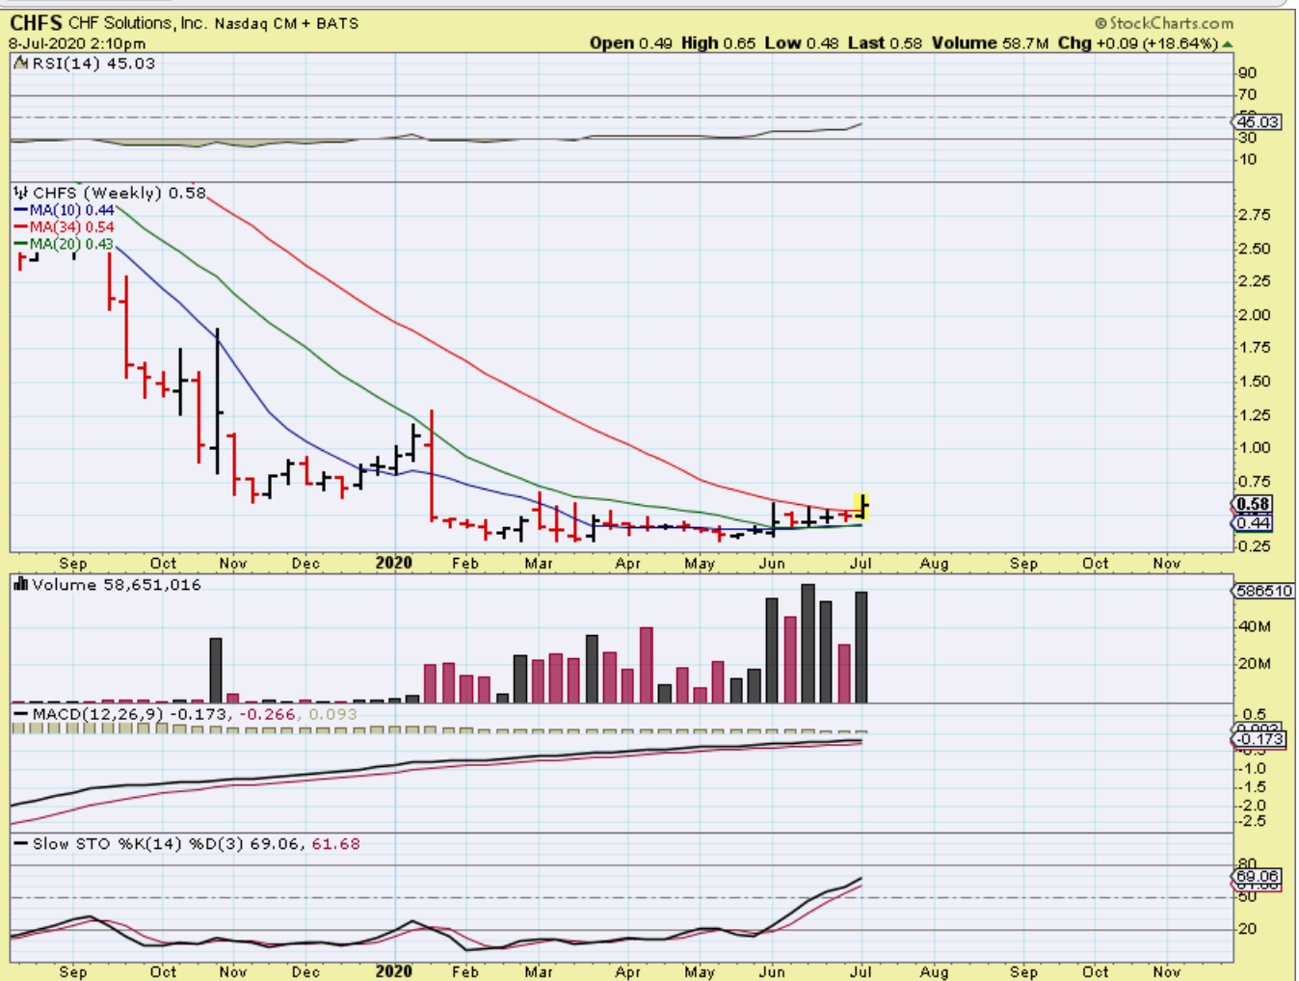Select the red MA(34) legend line marker

21,227
